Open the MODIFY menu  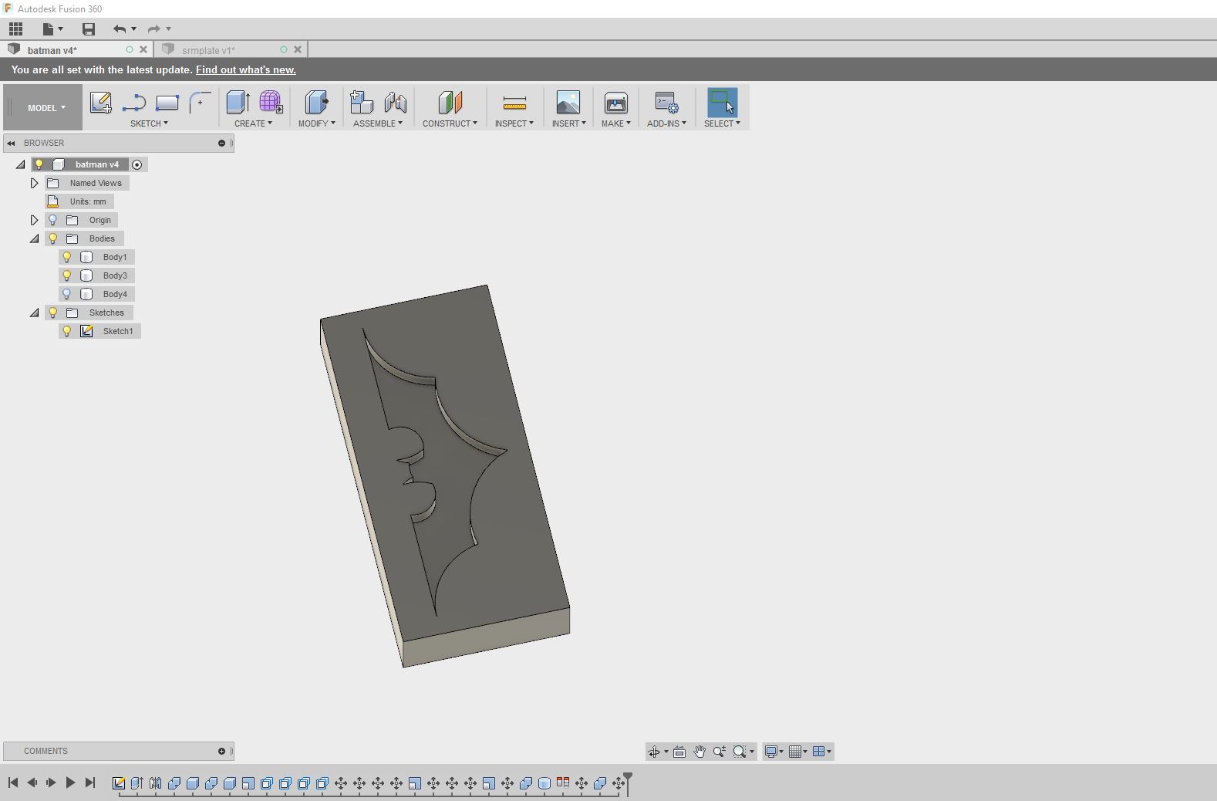click(x=317, y=123)
